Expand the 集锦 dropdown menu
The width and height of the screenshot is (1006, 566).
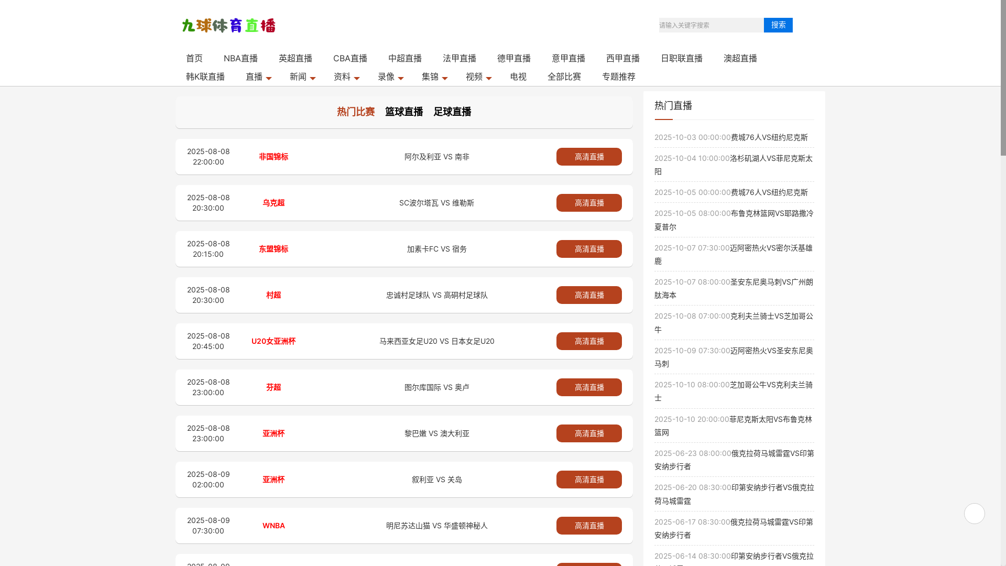(434, 77)
